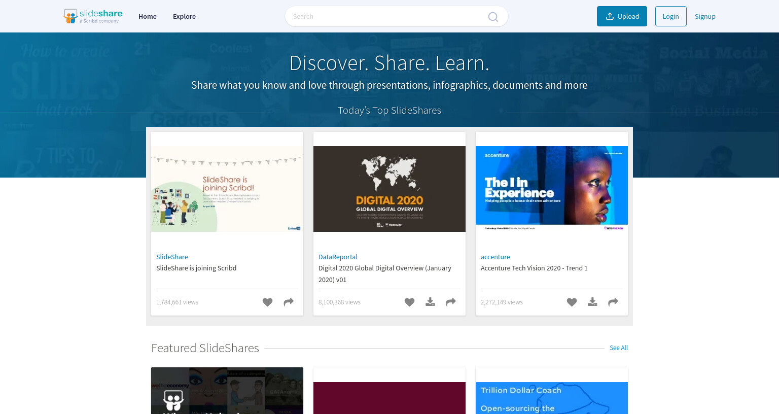Open the 'SlideShare is joining Scribd' title
The image size is (779, 414).
[x=196, y=268]
